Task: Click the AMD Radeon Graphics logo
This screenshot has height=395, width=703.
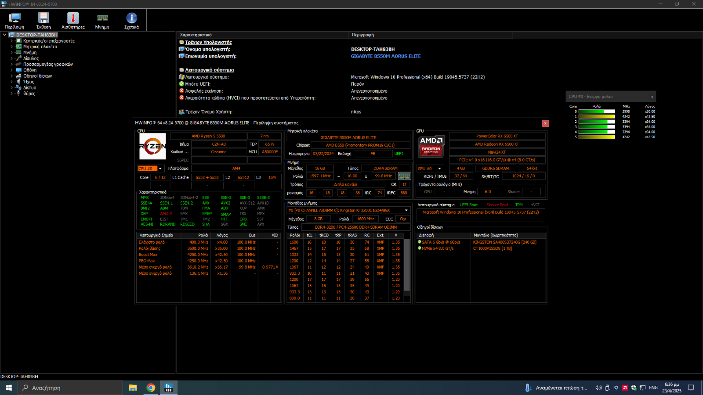Action: click(431, 146)
